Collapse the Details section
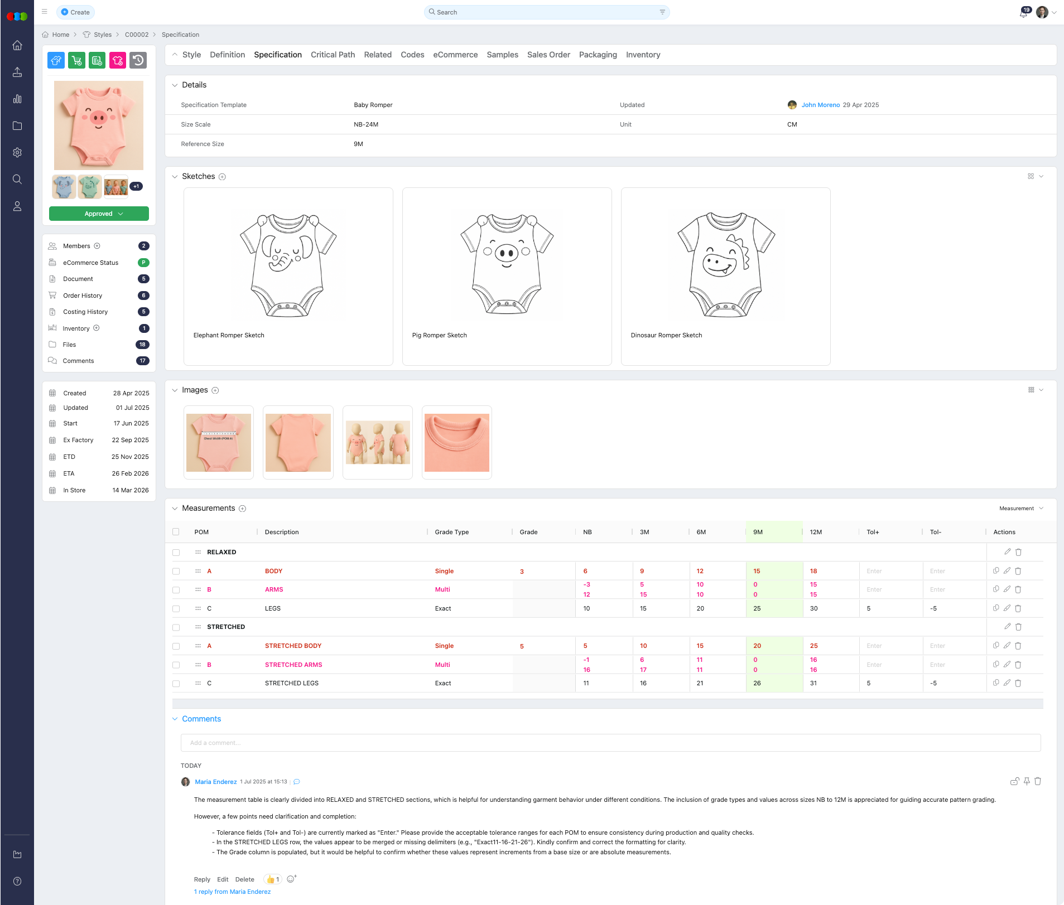1064x905 pixels. click(175, 85)
